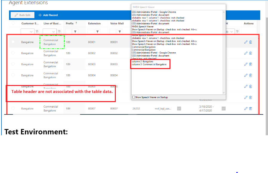Toggle gray checkbox after msf_bgl_aas... in 80007 row
The height and width of the screenshot is (173, 268).
click(179, 108)
